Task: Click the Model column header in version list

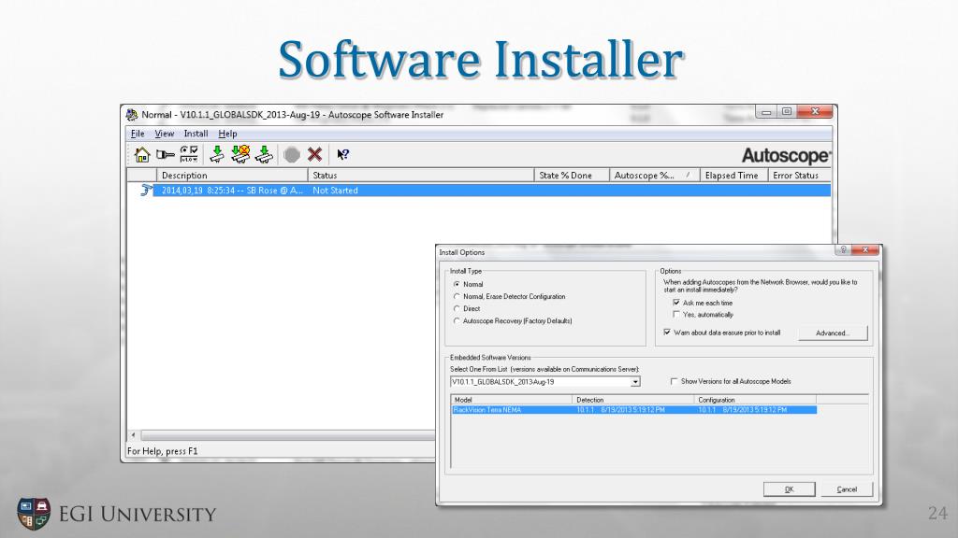Action: coord(512,400)
